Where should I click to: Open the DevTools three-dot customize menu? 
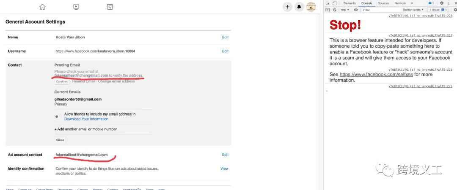pyautogui.click(x=449, y=3)
